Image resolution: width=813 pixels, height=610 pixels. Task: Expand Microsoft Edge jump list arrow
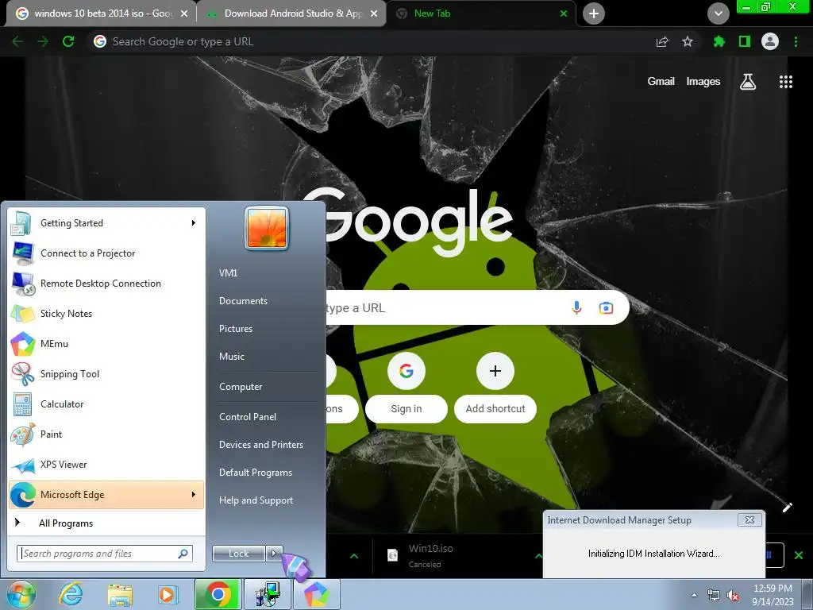[194, 495]
